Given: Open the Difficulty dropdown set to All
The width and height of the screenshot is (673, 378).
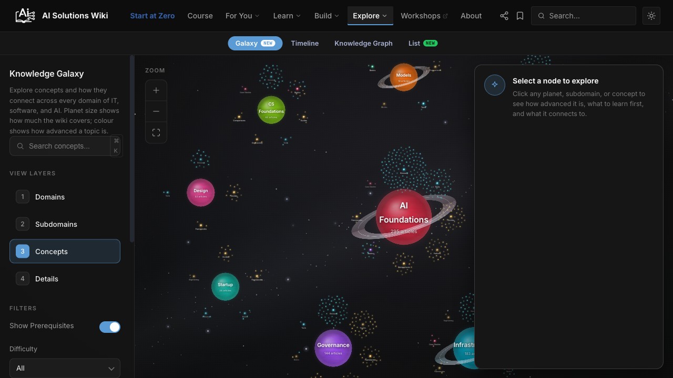Looking at the screenshot, I should click(65, 368).
